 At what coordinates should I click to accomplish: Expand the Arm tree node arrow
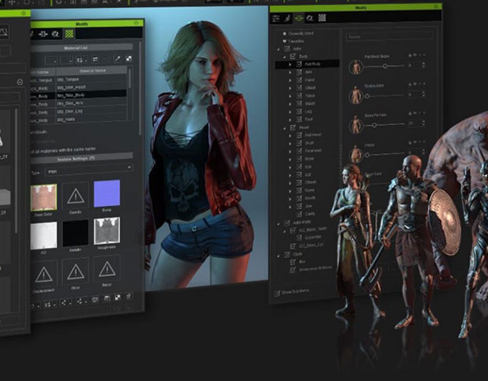click(x=290, y=72)
